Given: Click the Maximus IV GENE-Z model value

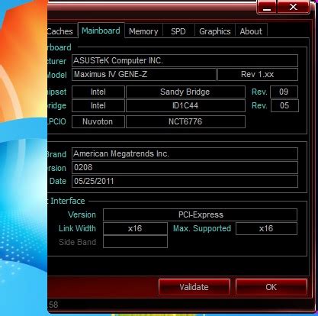Looking at the screenshot, I should (144, 74).
